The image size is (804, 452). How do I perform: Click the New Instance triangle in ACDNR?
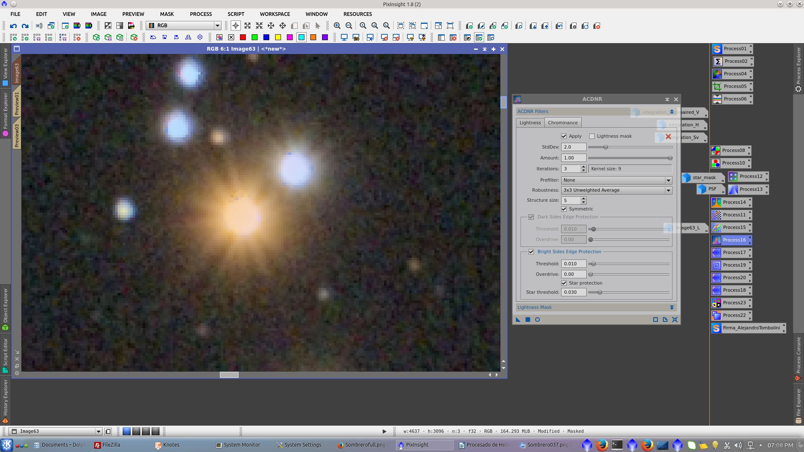518,320
